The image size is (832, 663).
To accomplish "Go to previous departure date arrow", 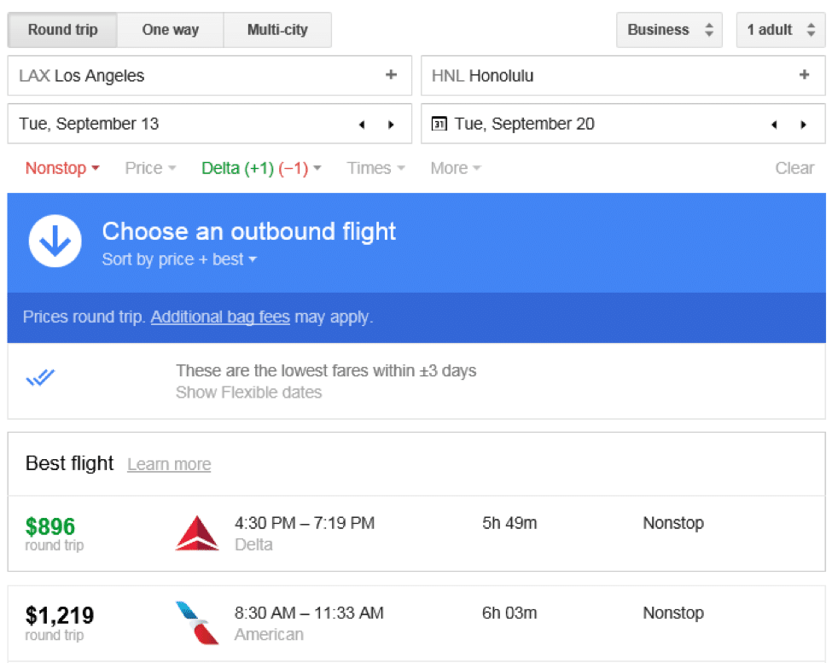I will (x=362, y=125).
